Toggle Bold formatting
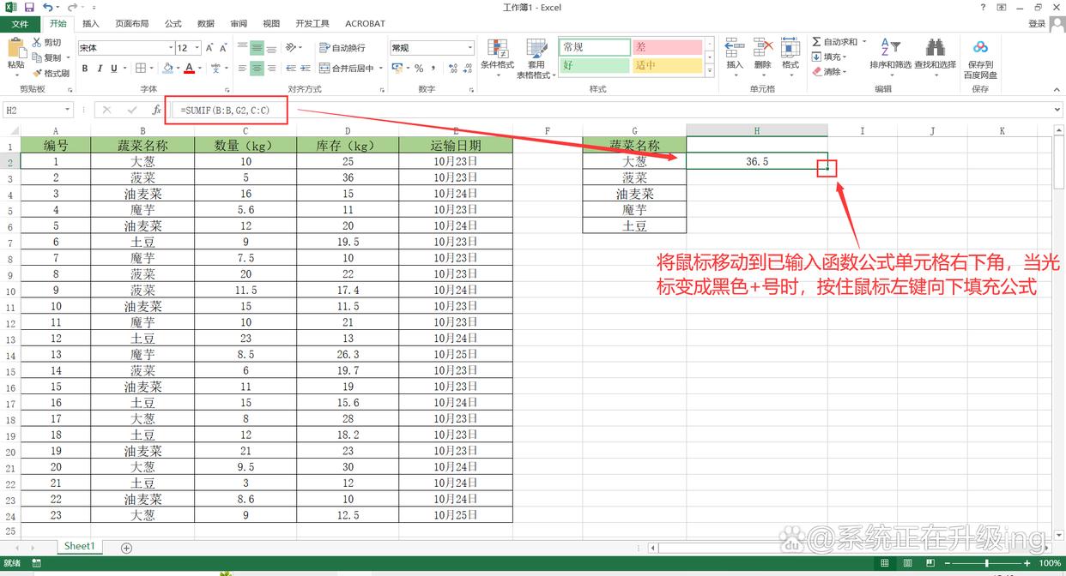 tap(86, 69)
